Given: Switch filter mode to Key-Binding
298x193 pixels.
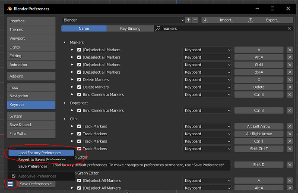Looking at the screenshot, I should tap(130, 28).
